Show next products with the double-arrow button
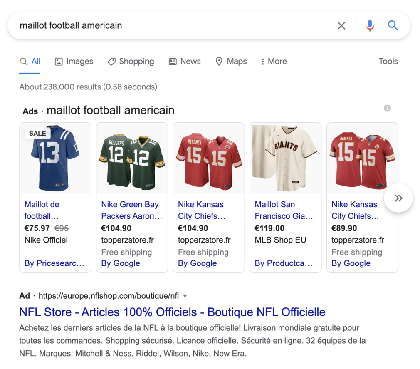 398,198
